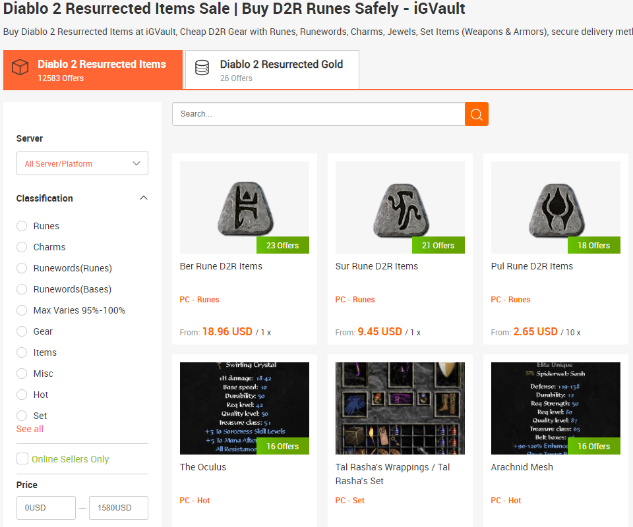Enable Online Sellers Only checkbox

(22, 458)
